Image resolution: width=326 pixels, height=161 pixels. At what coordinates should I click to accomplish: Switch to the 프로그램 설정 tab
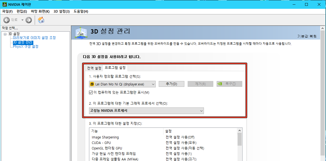115,68
